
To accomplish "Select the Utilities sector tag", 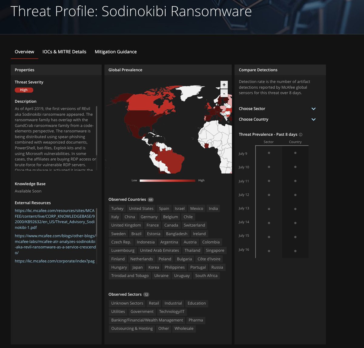I will click(118, 312).
